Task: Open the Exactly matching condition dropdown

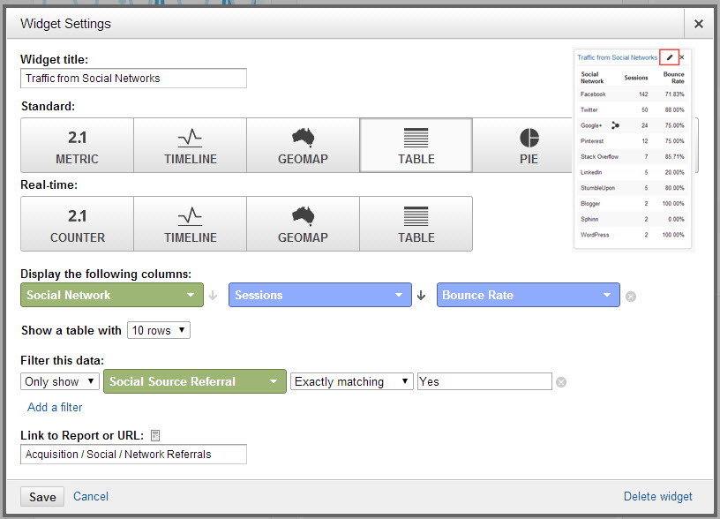Action: [x=352, y=381]
